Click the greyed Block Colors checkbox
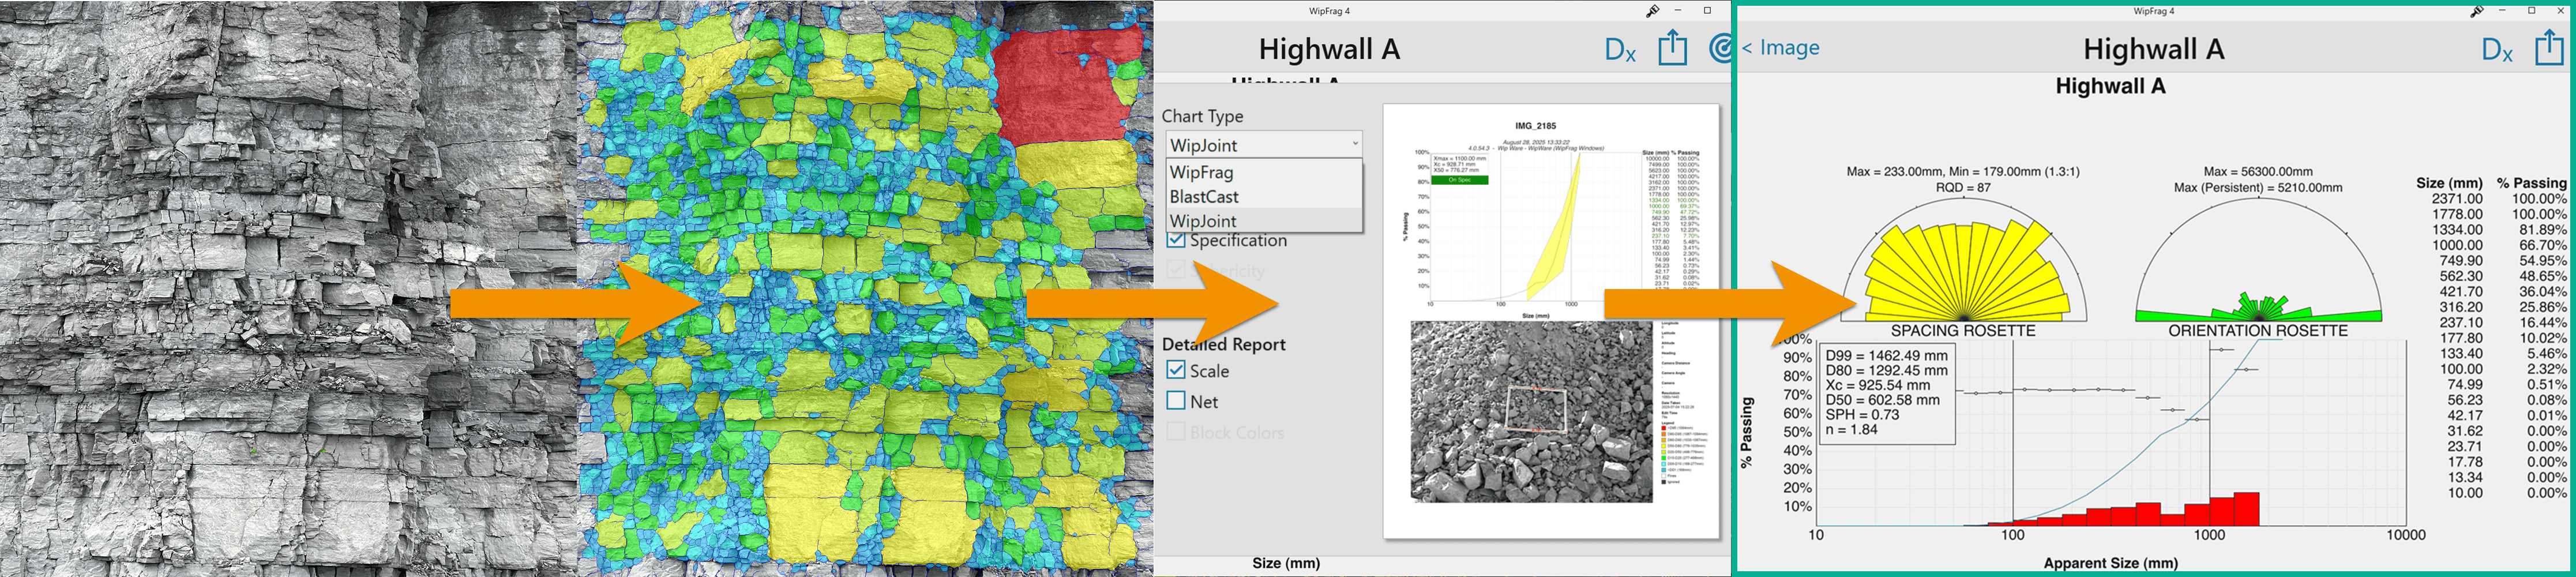Screen dimensions: 2576x577 [x=1176, y=432]
